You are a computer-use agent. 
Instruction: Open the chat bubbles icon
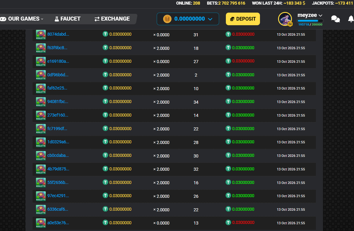pyautogui.click(x=336, y=19)
